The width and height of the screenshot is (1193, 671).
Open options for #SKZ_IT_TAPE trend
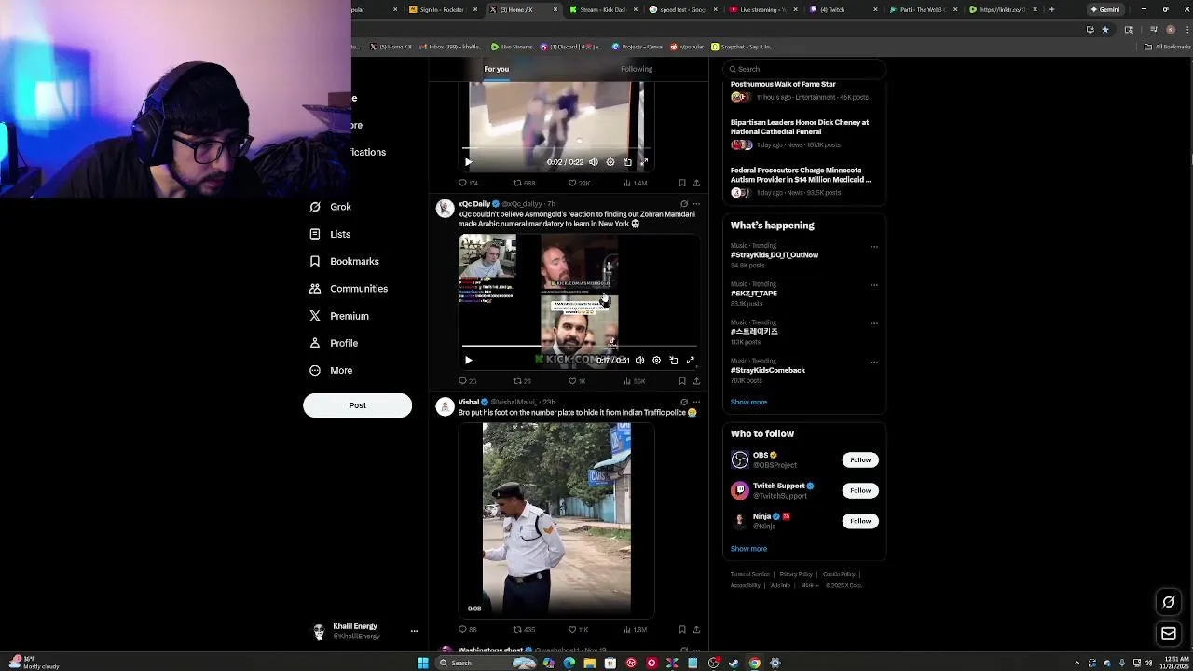[x=874, y=285]
